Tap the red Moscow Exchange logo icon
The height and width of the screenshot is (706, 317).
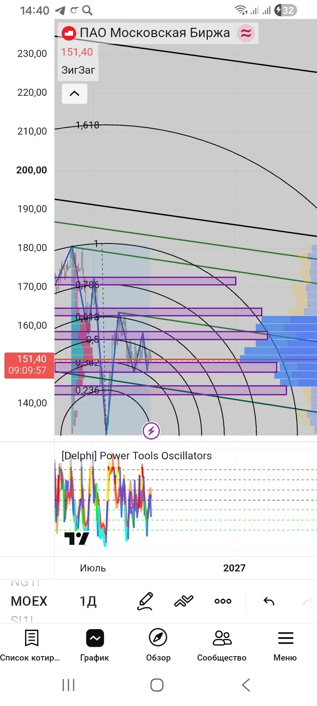coord(68,33)
